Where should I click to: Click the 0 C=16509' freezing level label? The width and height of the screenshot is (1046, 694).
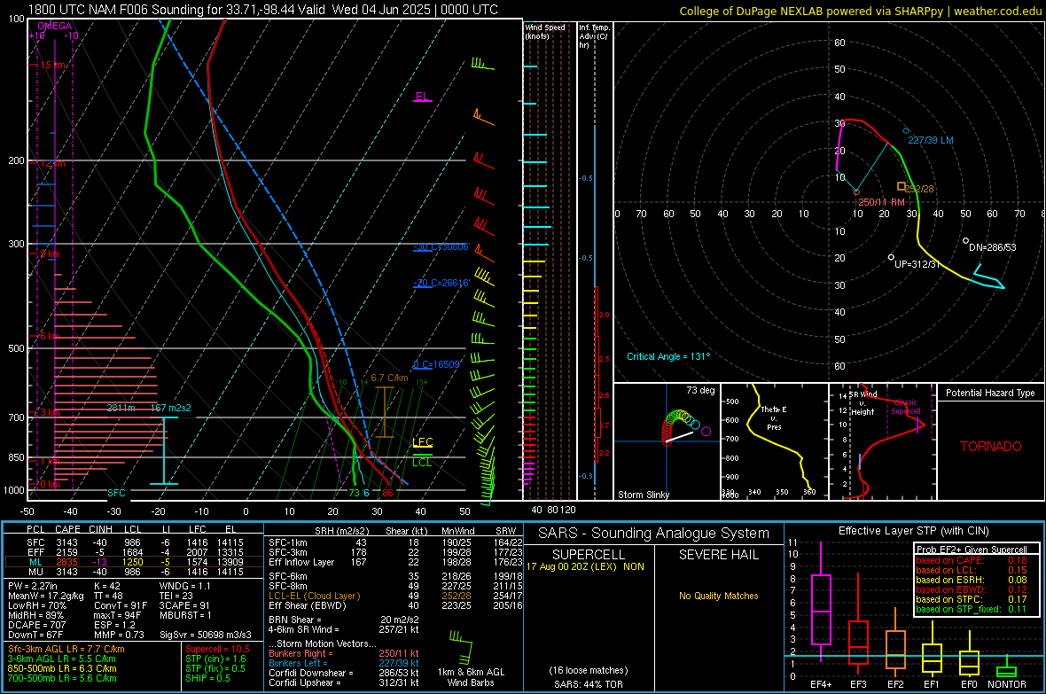tap(437, 364)
